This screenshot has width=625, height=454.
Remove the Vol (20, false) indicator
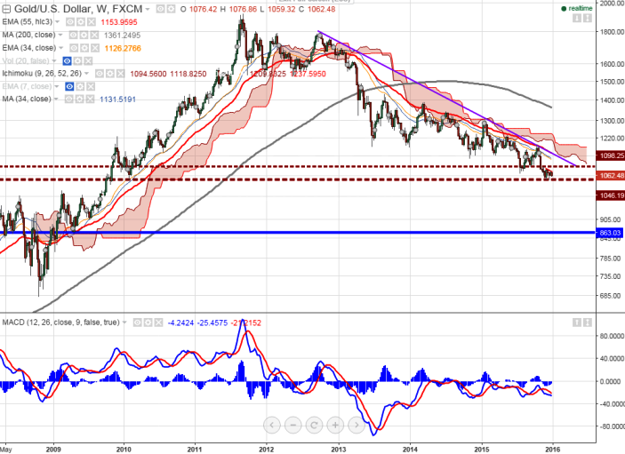88,61
